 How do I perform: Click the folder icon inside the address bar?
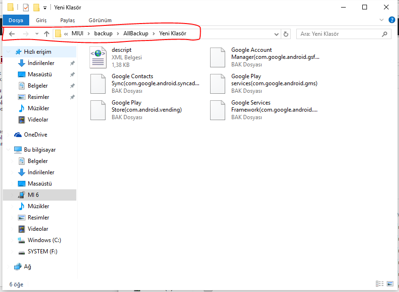58,33
